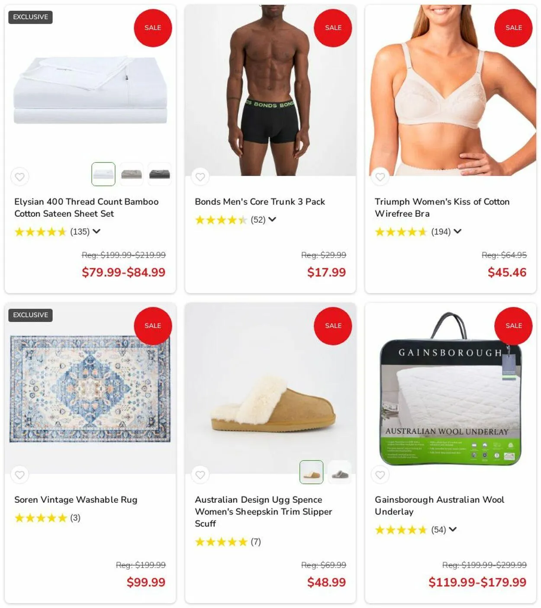
Task: Expand rating breakdown for Elysian Sheet Set
Action: click(97, 231)
